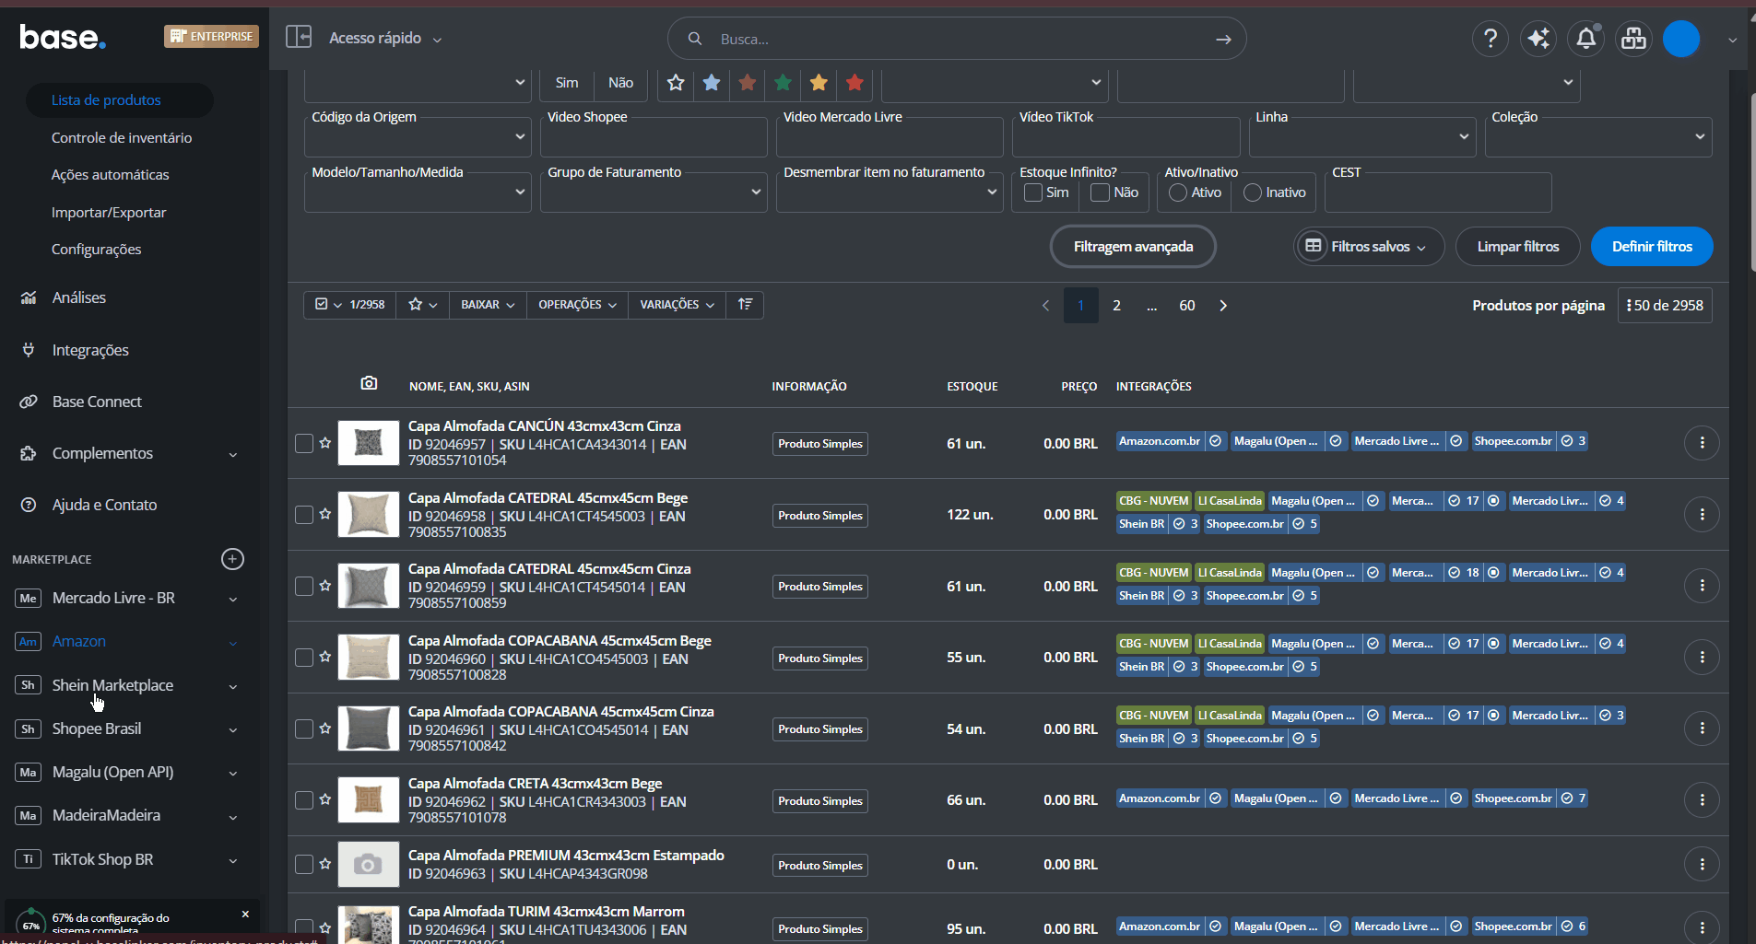Favorite the Capa Almofada CRETA star

[325, 799]
